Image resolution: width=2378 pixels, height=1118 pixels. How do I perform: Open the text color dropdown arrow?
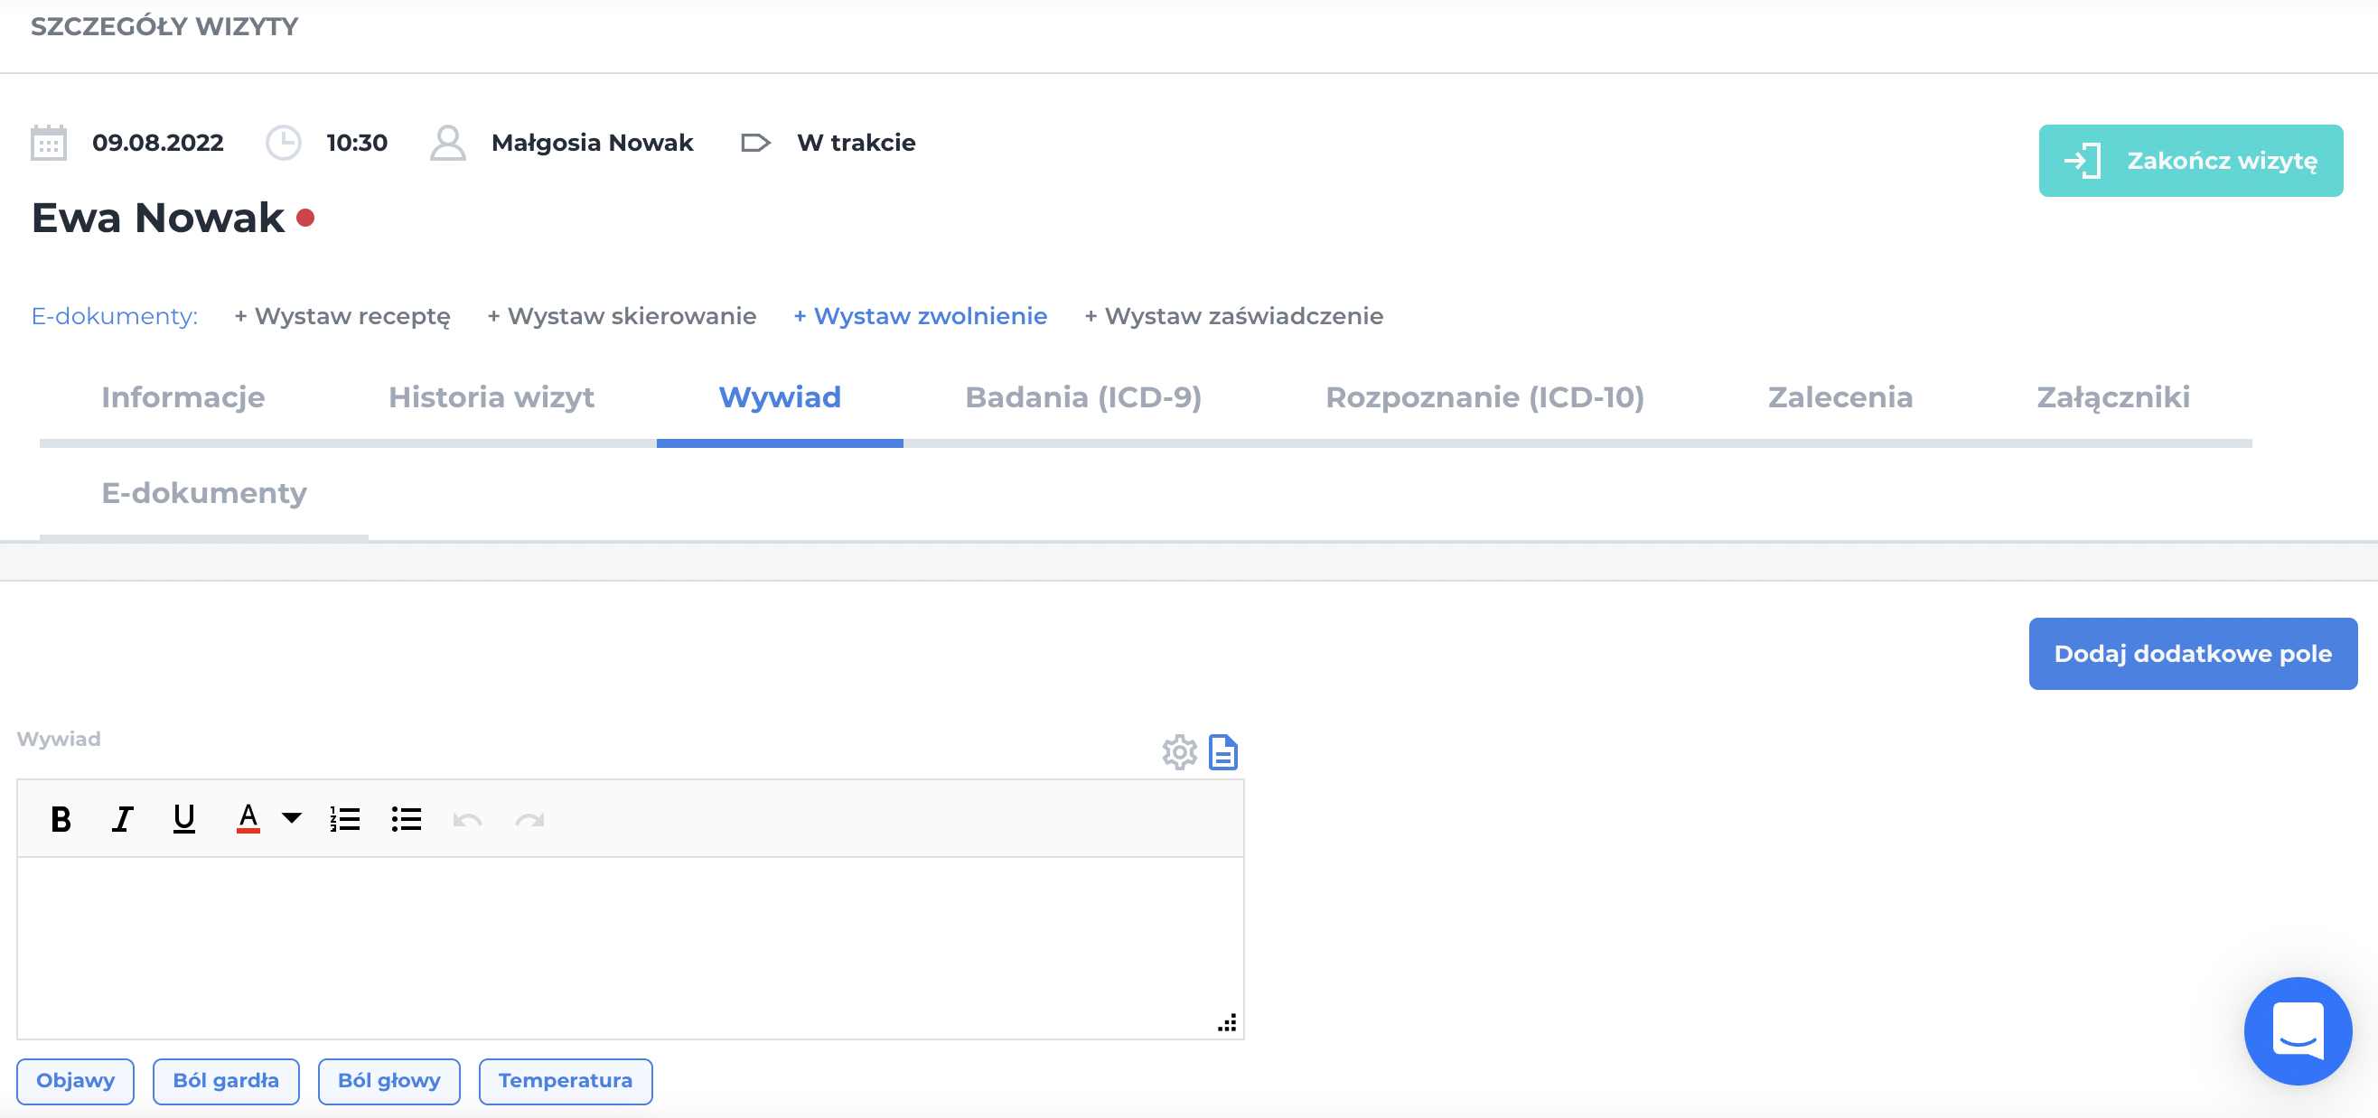pyautogui.click(x=292, y=819)
